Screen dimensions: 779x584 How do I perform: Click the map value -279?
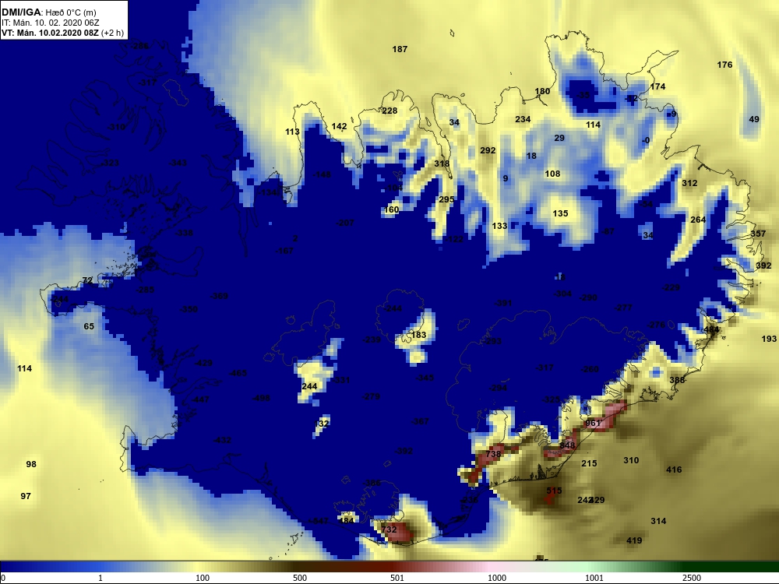[x=371, y=396]
